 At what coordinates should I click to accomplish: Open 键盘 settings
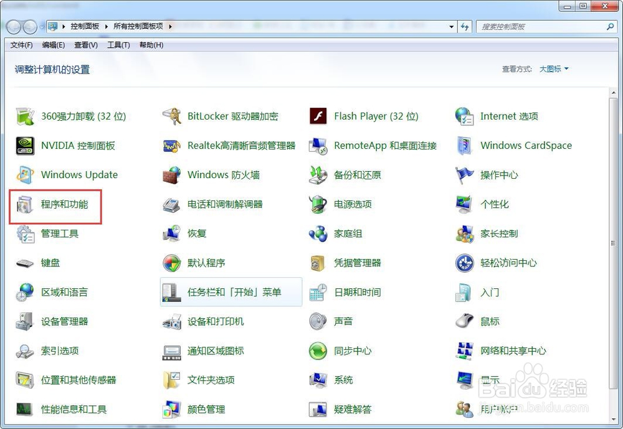click(x=50, y=263)
